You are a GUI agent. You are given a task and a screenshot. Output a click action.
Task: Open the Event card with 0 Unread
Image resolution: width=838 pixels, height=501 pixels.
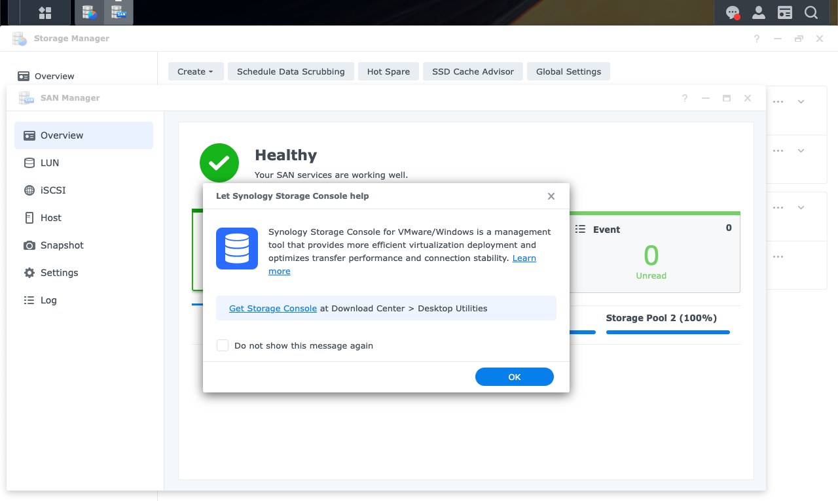coord(655,252)
